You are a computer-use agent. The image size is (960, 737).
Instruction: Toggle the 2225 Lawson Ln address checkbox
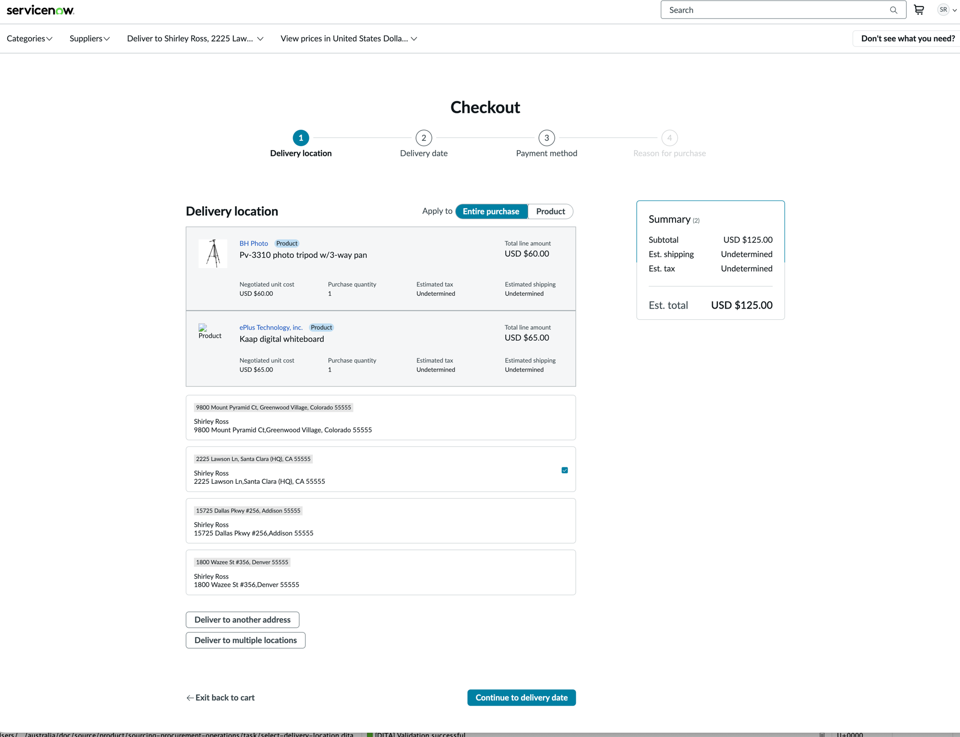565,470
